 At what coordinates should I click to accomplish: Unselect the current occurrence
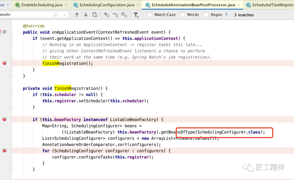[x=115, y=15]
